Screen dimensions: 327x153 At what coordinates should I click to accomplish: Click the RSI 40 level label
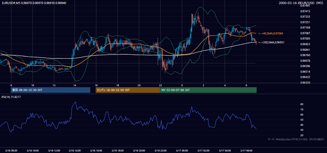point(302,125)
